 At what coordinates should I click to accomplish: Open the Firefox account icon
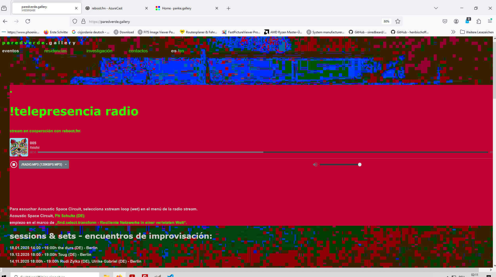pos(456,21)
